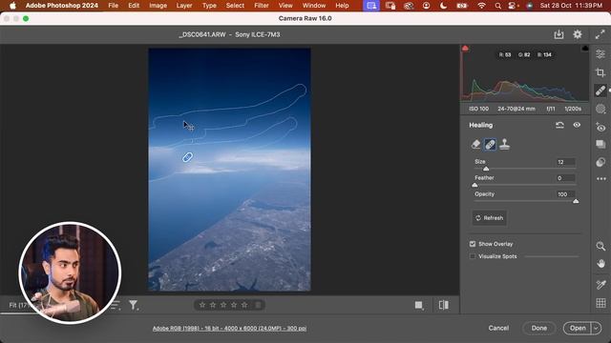Toggle highlight clipping warning in histogram

point(465,49)
